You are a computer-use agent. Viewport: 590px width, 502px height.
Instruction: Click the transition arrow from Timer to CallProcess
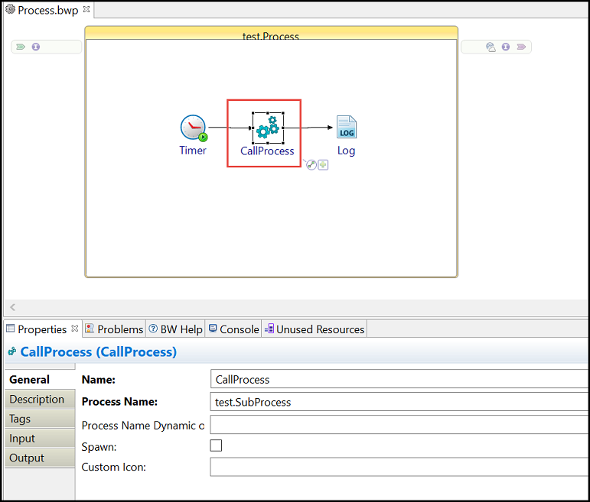(x=230, y=128)
